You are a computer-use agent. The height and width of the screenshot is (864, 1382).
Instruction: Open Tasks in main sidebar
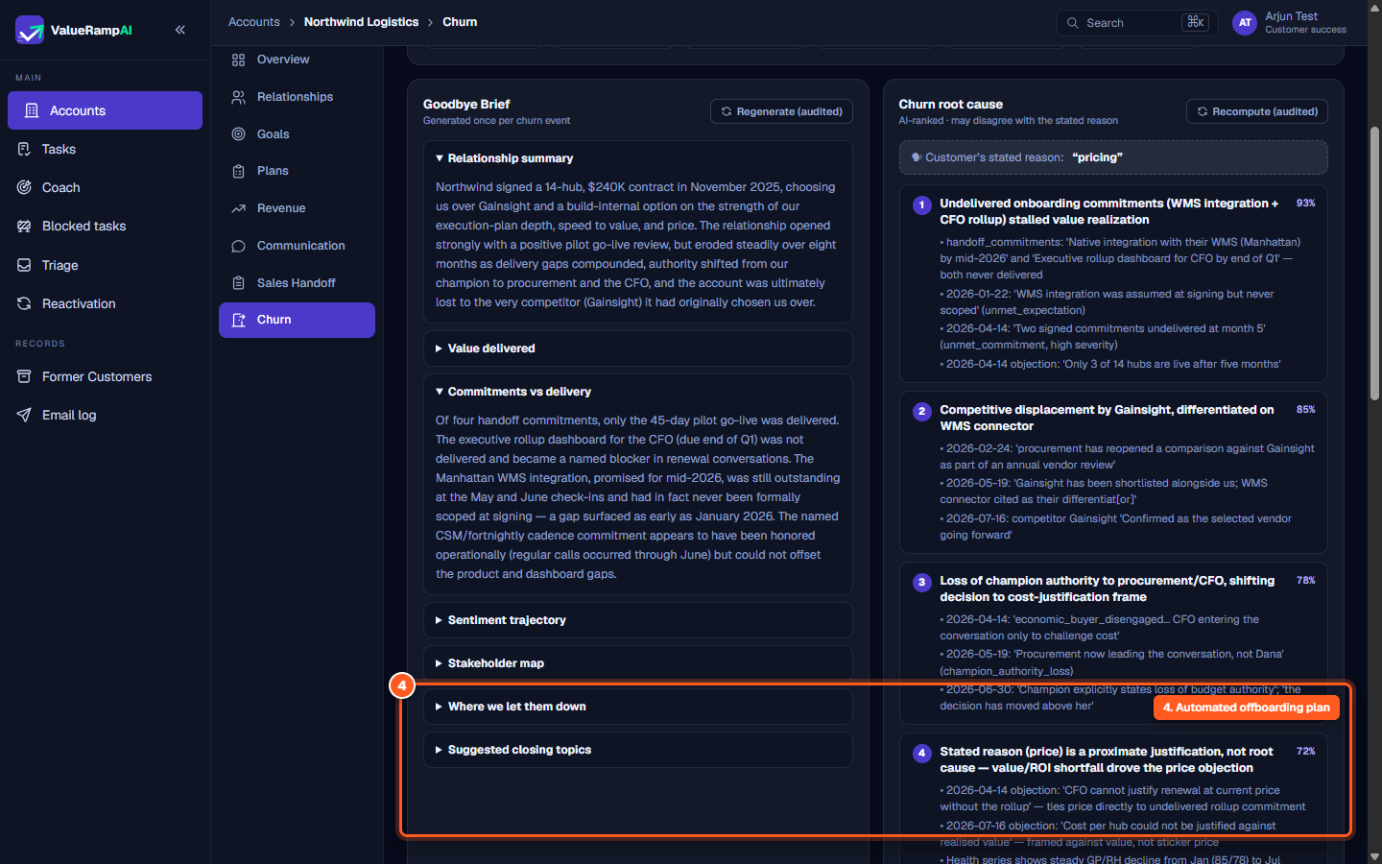click(x=105, y=149)
